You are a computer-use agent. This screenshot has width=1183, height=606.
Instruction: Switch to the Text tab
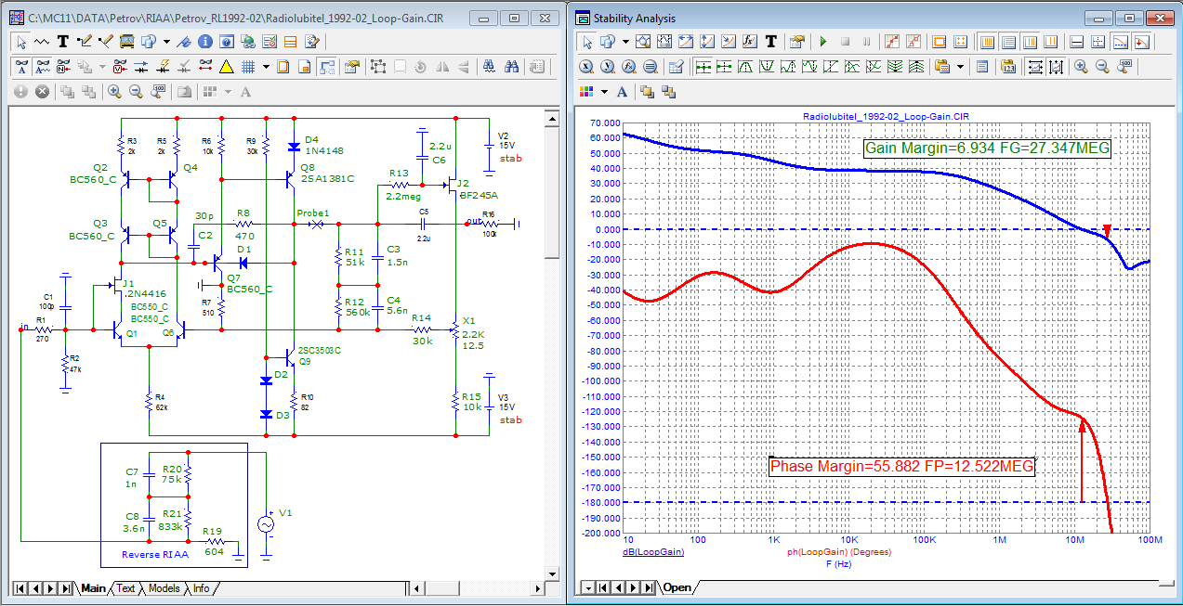(125, 588)
